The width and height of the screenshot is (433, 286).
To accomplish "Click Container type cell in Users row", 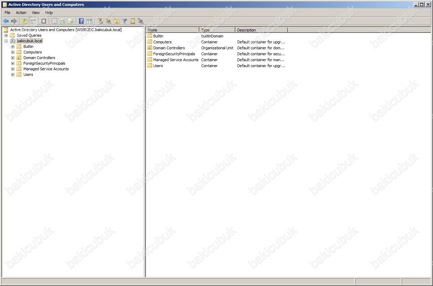I will tap(210, 66).
